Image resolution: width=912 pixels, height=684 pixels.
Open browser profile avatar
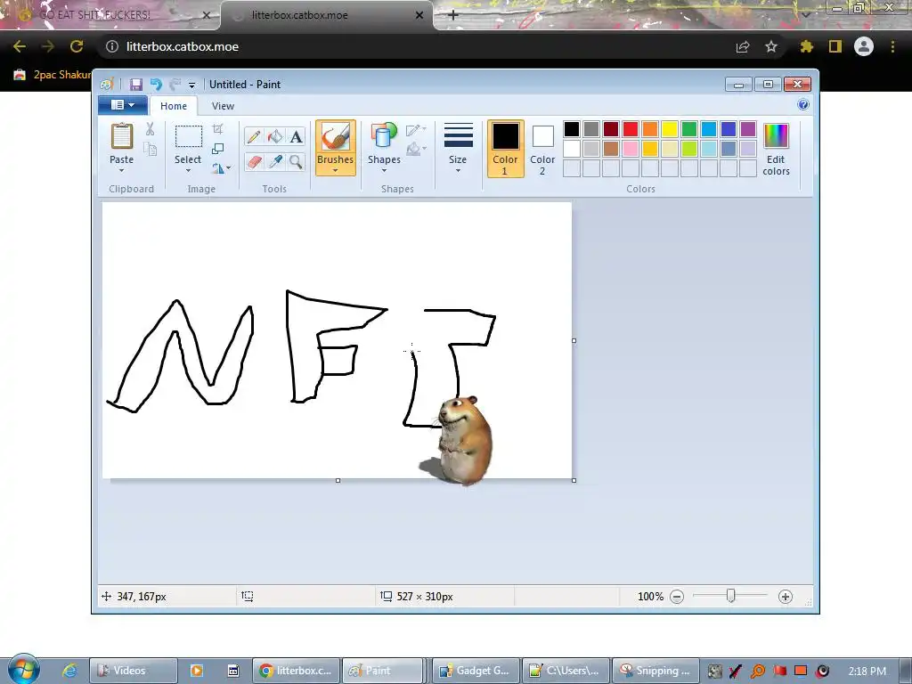[864, 46]
